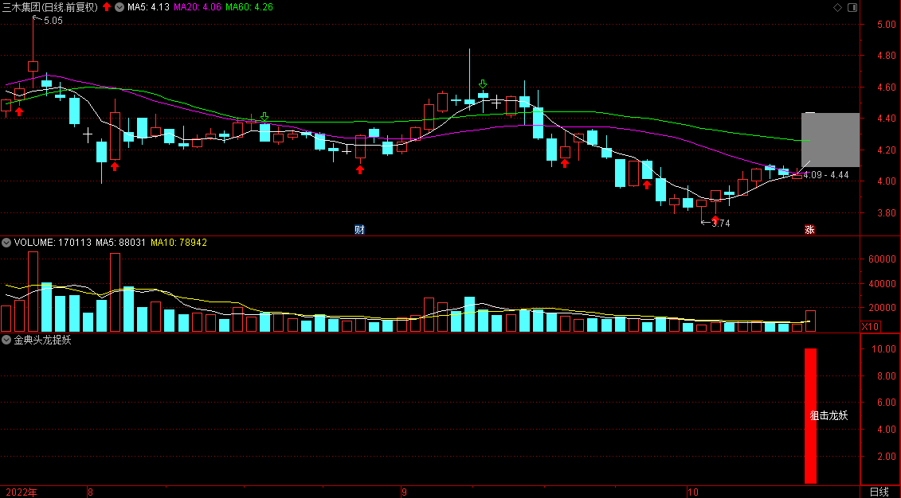Image resolution: width=901 pixels, height=498 pixels.
Task: Click the 10.00 indicator axis value
Action: tap(884, 348)
